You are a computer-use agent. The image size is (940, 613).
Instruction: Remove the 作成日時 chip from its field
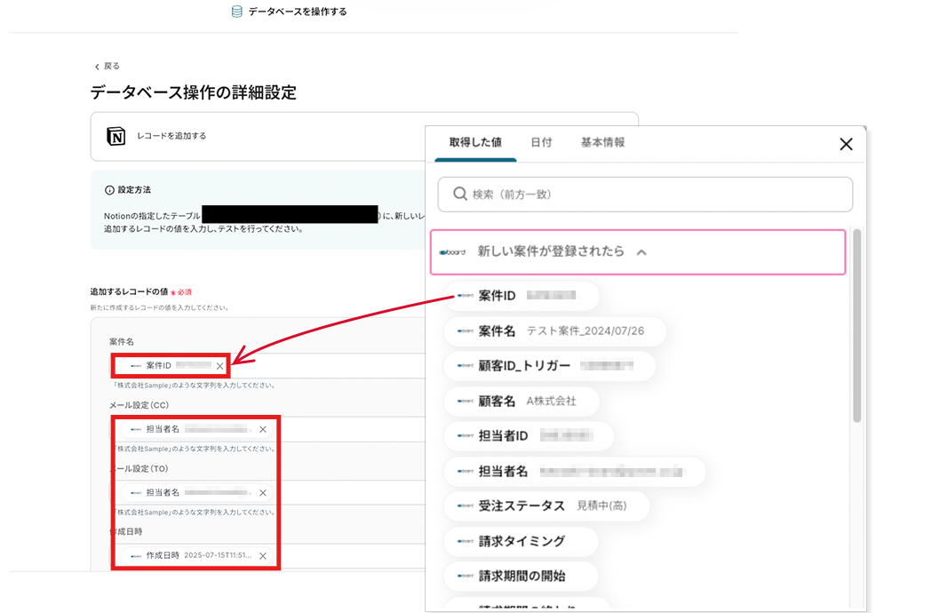pyautogui.click(x=262, y=555)
